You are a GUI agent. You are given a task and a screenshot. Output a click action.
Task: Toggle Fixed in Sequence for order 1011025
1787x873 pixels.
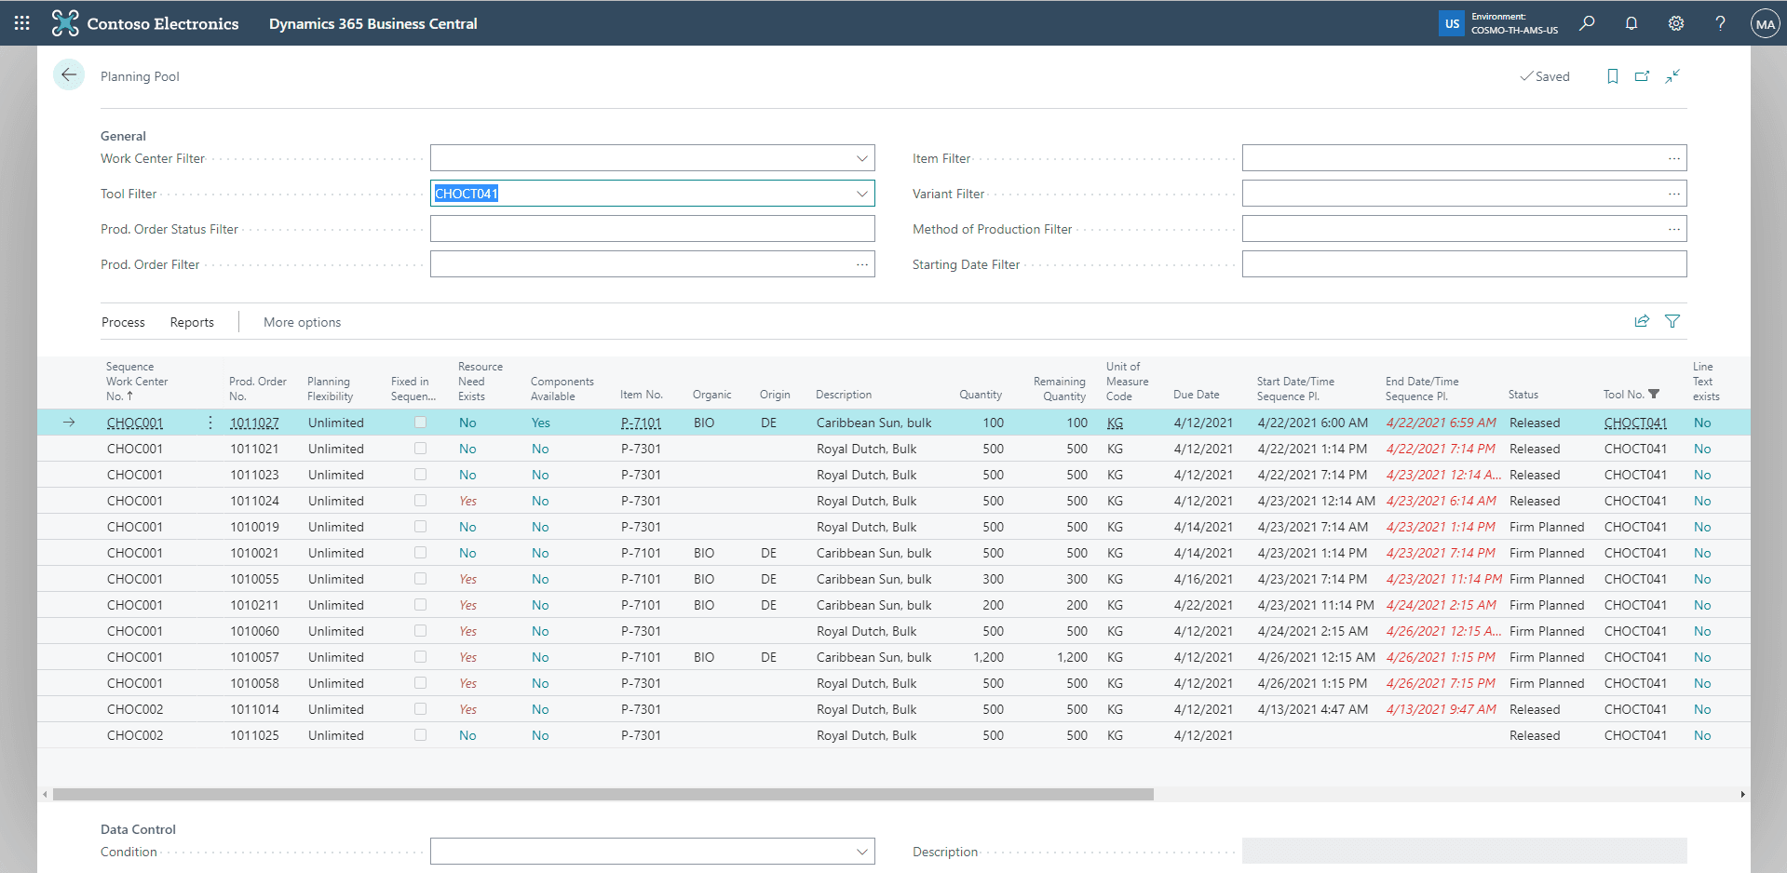tap(421, 735)
